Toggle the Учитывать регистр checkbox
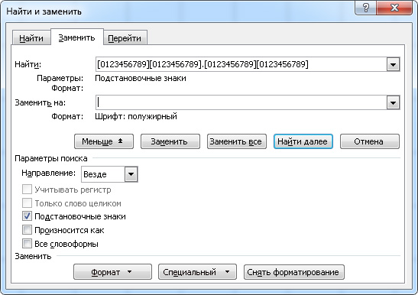 pos(27,190)
